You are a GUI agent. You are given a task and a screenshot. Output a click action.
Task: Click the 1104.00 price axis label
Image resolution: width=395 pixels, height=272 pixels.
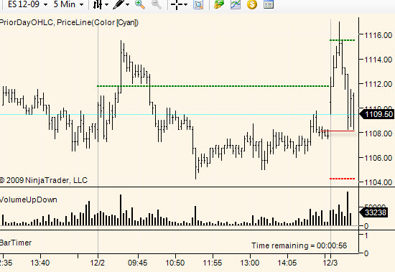click(378, 182)
